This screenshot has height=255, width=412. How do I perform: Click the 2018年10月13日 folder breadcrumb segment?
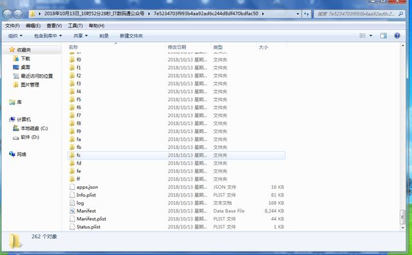tap(94, 13)
